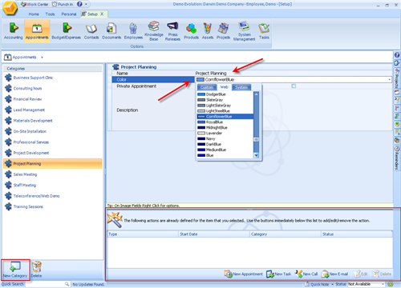This screenshot has height=288, width=401.
Task: Open Budget/Expenses setup icon
Action: 66,31
